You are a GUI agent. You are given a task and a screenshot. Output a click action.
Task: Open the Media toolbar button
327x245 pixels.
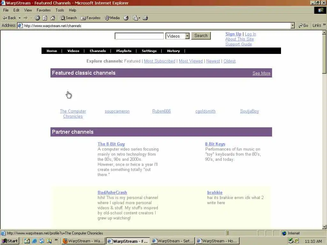tap(112, 18)
